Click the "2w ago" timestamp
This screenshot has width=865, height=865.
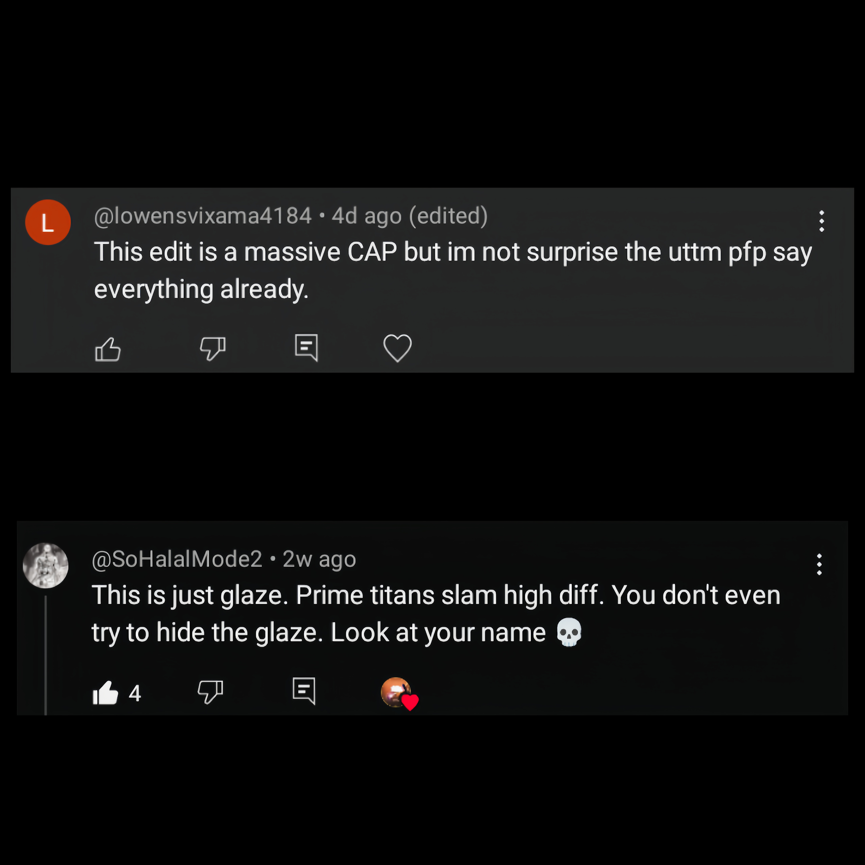(319, 559)
